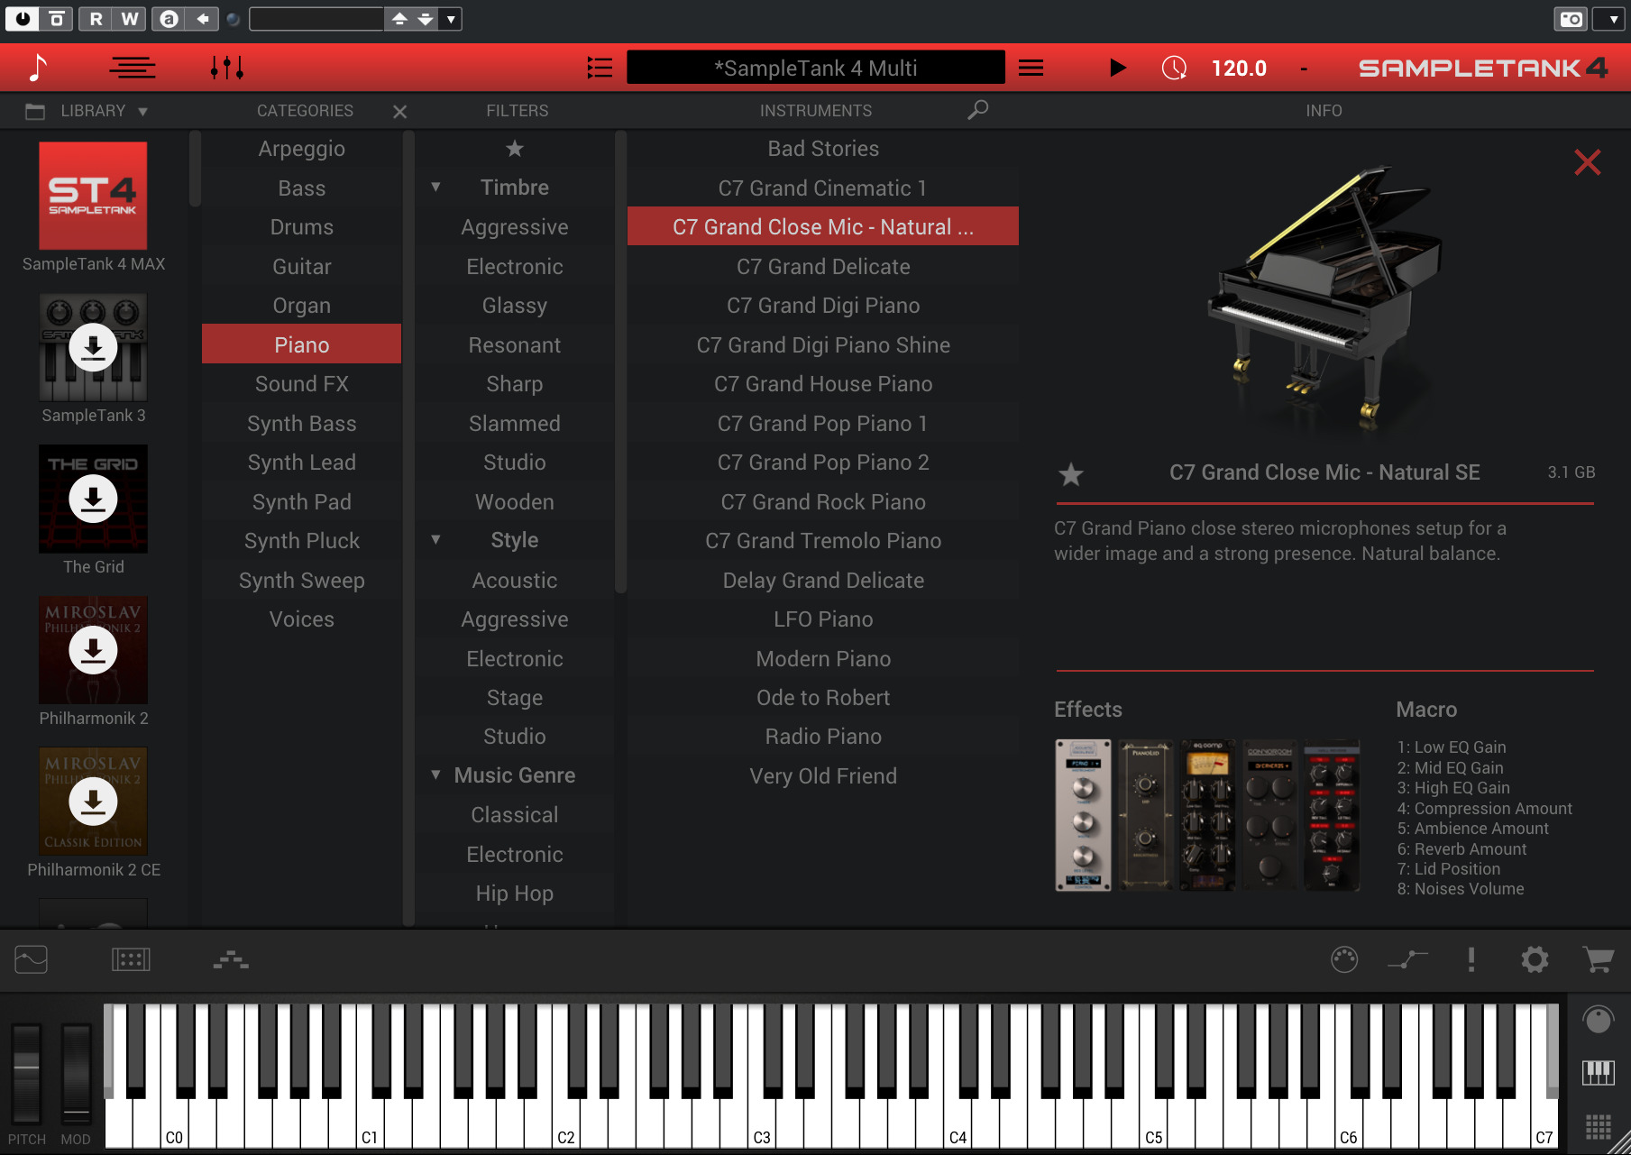Image resolution: width=1631 pixels, height=1155 pixels.
Task: Search instruments with the magnifier icon
Action: coord(977,110)
